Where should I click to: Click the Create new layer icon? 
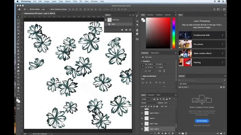(169, 133)
